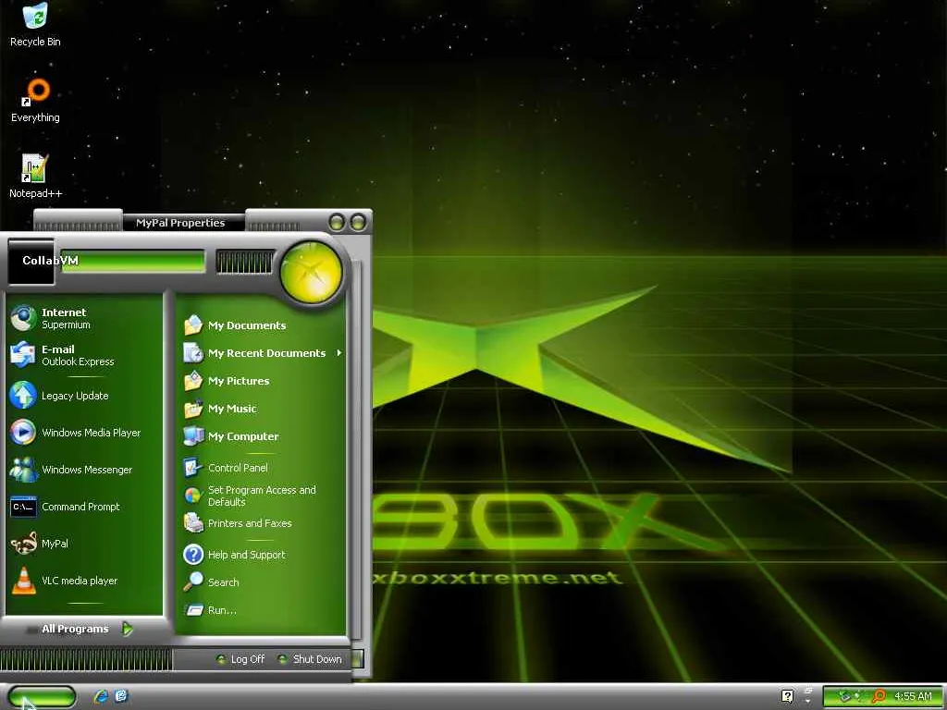Open My Computer
This screenshot has width=947, height=710.
(x=262, y=436)
